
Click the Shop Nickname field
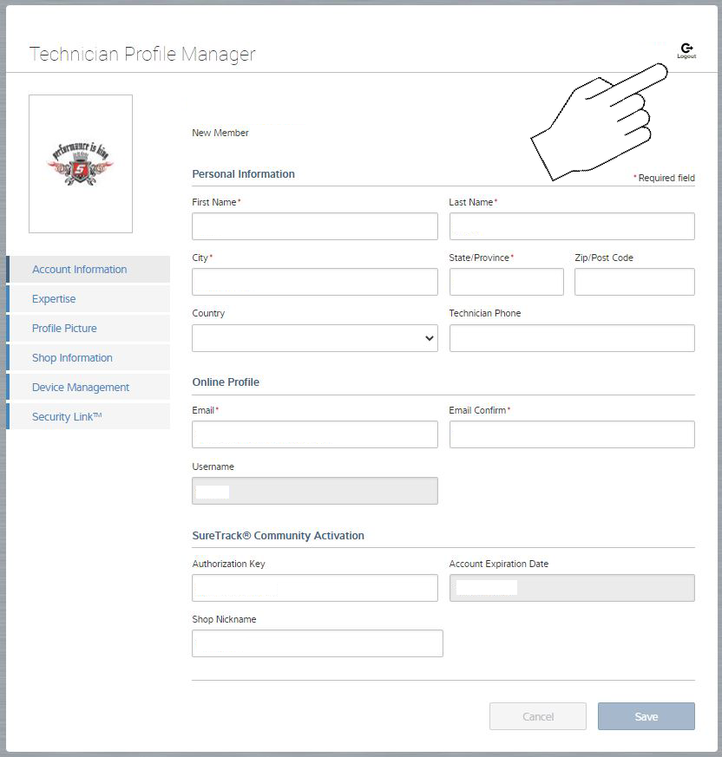click(x=317, y=643)
